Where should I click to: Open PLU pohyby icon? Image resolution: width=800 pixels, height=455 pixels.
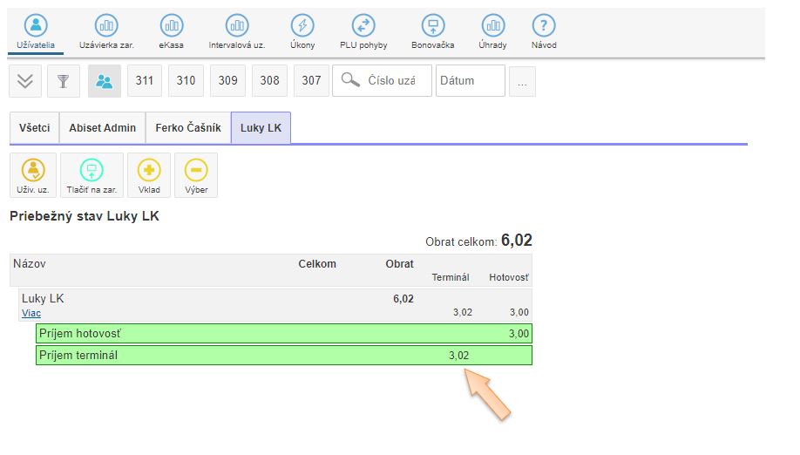[x=363, y=27]
